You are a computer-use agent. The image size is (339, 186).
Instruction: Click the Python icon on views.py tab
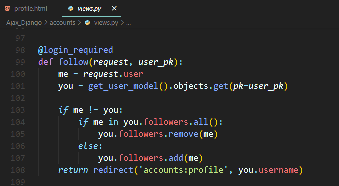pyautogui.click(x=71, y=9)
